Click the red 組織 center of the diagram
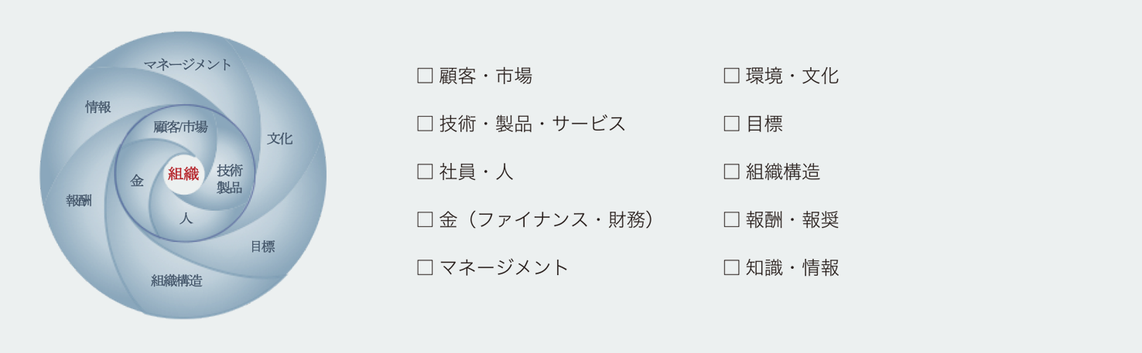1142x353 pixels. pyautogui.click(x=183, y=175)
